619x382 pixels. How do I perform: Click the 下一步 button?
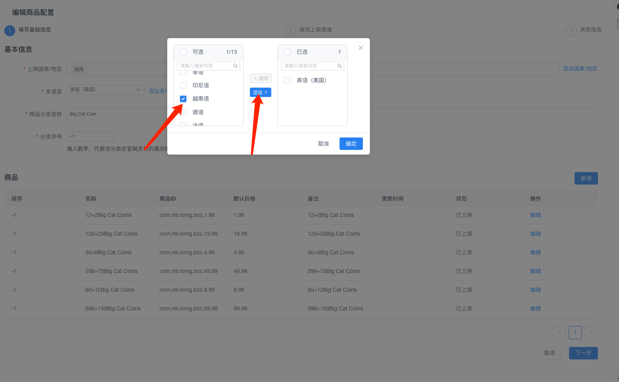click(583, 353)
